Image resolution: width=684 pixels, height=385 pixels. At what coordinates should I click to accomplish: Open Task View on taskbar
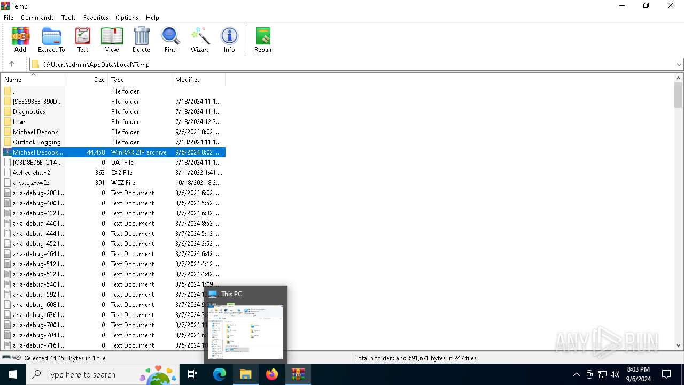click(x=192, y=374)
